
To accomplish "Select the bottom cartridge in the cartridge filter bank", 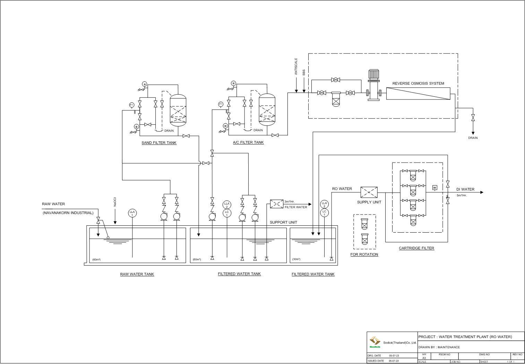I will pyautogui.click(x=413, y=220).
